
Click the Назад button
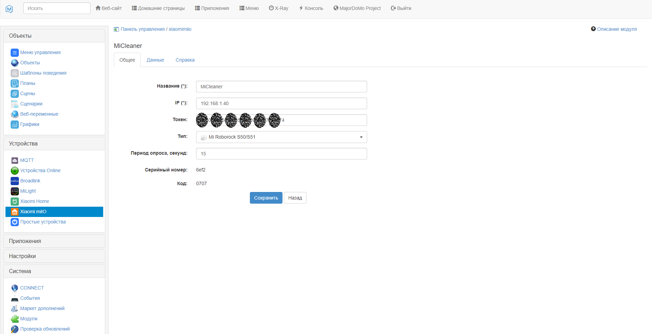[295, 198]
